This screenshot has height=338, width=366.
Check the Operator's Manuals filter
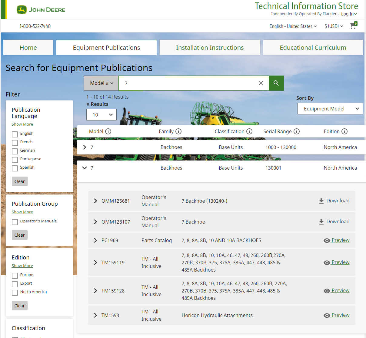(x=15, y=222)
